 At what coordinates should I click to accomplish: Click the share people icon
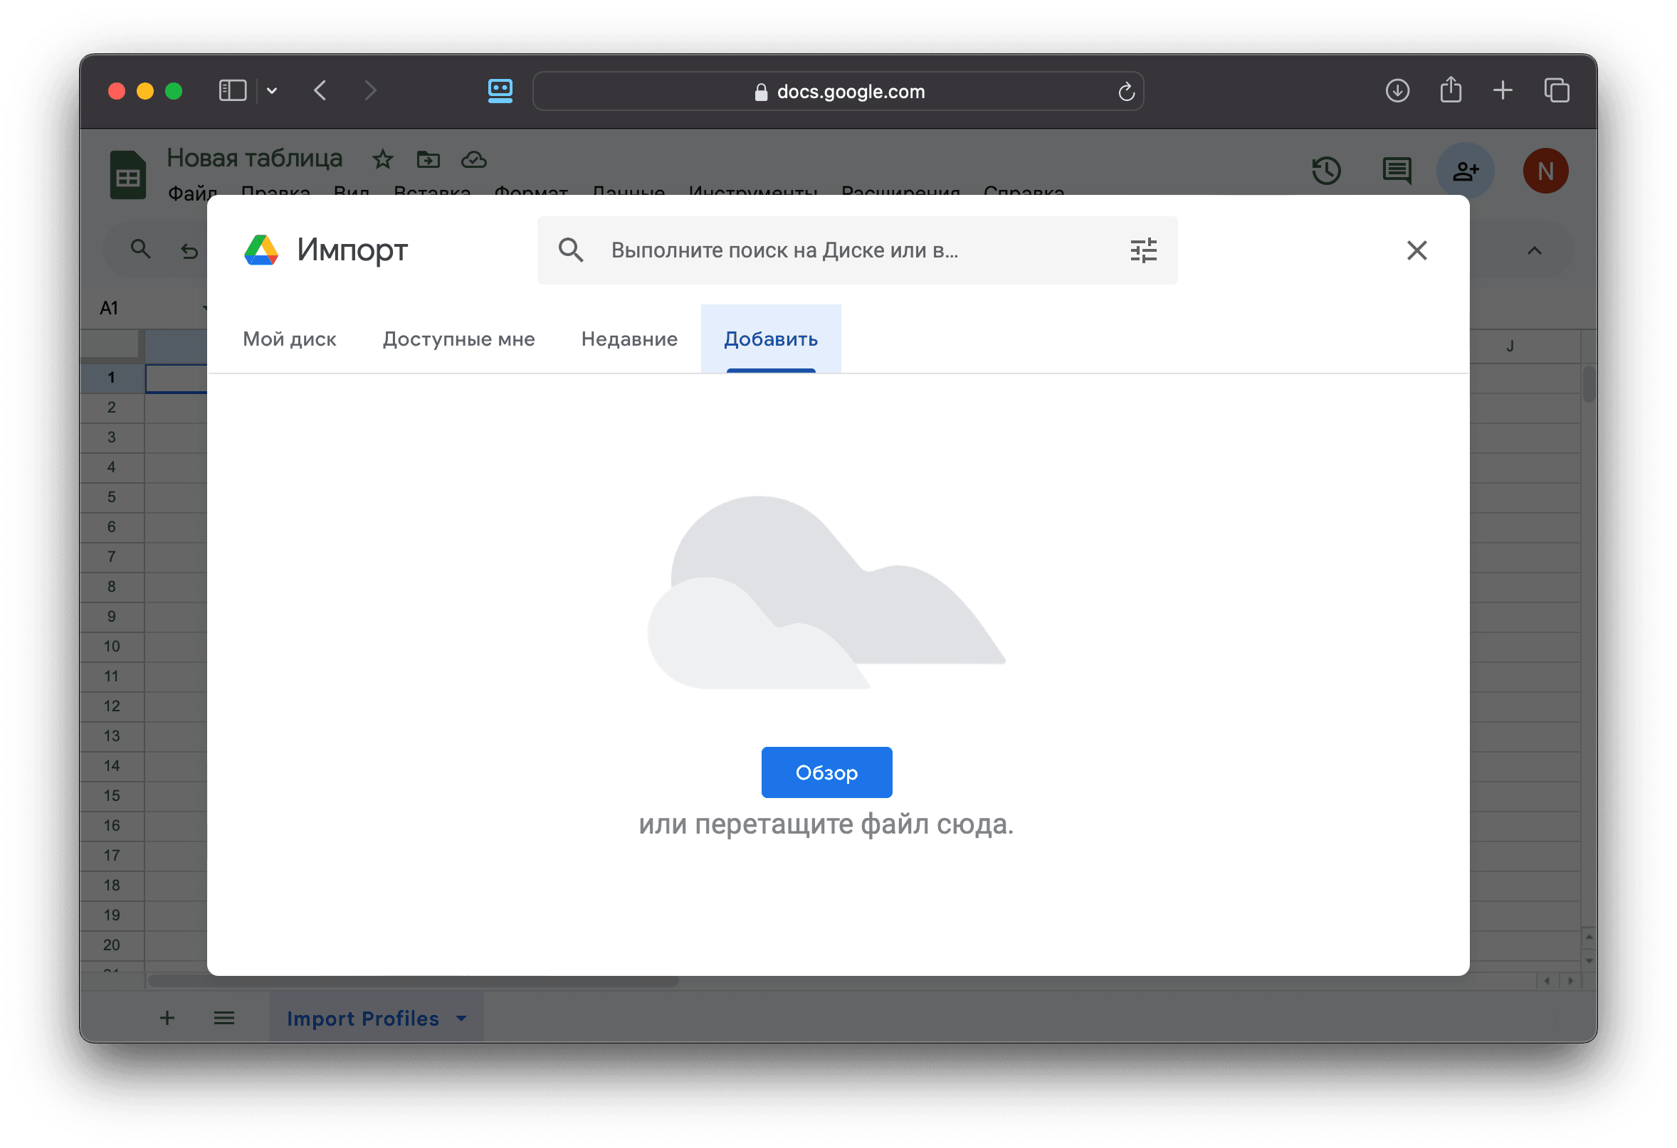click(x=1465, y=171)
